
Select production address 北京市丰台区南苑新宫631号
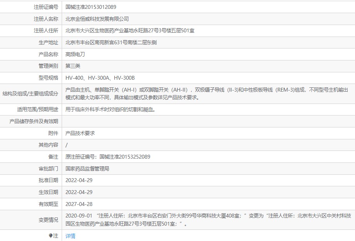pyautogui.click(x=111, y=42)
